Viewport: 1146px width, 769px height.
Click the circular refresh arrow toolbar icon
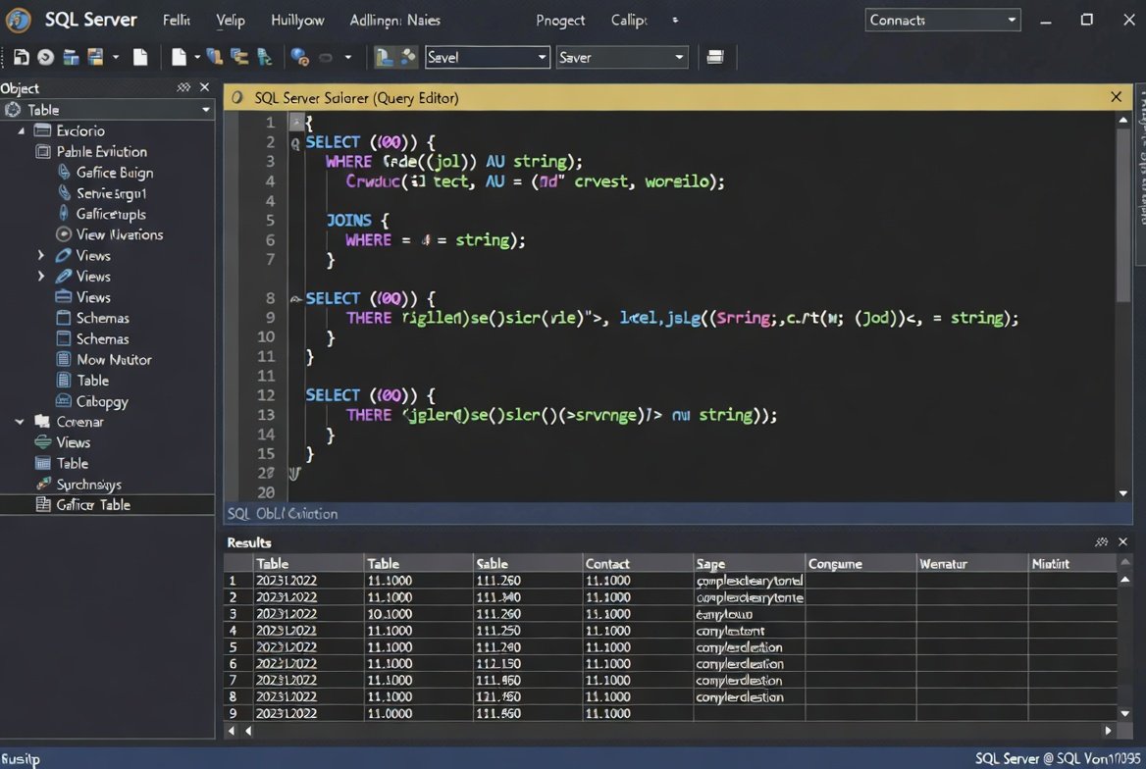(x=45, y=57)
